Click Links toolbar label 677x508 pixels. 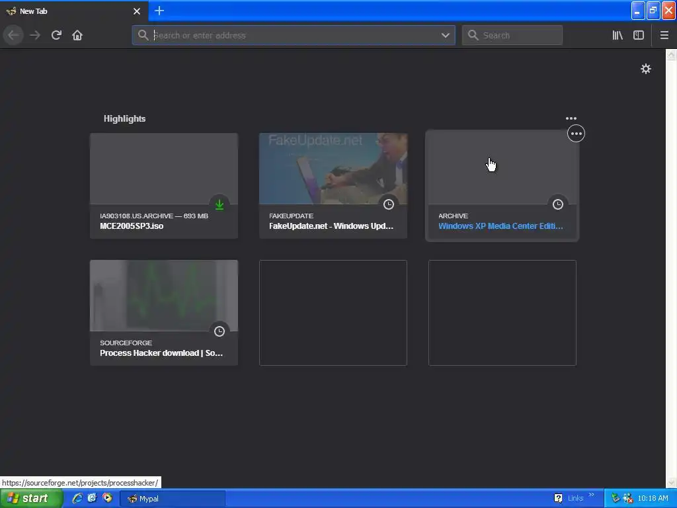[x=575, y=499]
